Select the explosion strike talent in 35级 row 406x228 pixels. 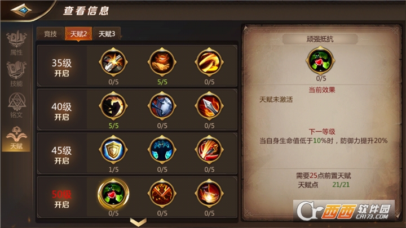pyautogui.click(x=113, y=62)
